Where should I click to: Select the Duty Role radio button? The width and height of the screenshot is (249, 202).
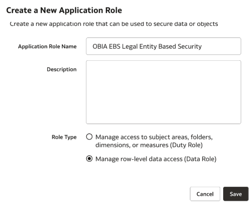(x=89, y=137)
